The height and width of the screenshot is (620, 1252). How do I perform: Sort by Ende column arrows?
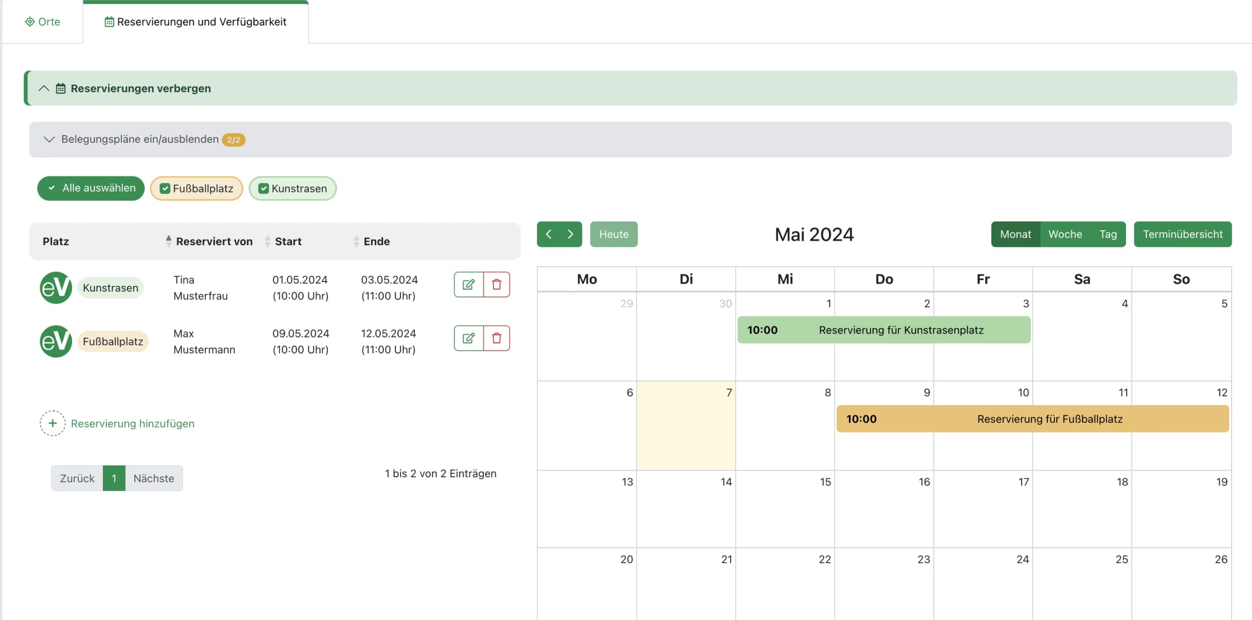coord(356,241)
